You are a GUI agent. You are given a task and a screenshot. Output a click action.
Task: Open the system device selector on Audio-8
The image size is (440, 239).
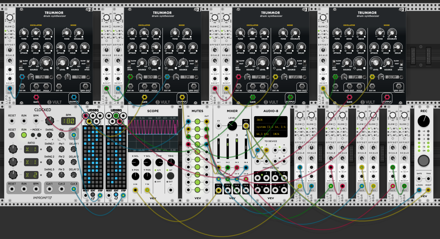click(270, 127)
